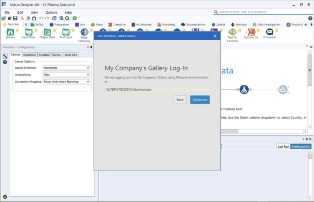Open the Parse tool category

point(97,25)
